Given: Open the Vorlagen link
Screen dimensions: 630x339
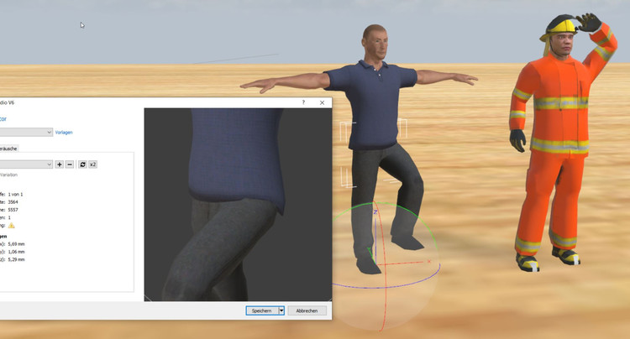Looking at the screenshot, I should point(64,133).
